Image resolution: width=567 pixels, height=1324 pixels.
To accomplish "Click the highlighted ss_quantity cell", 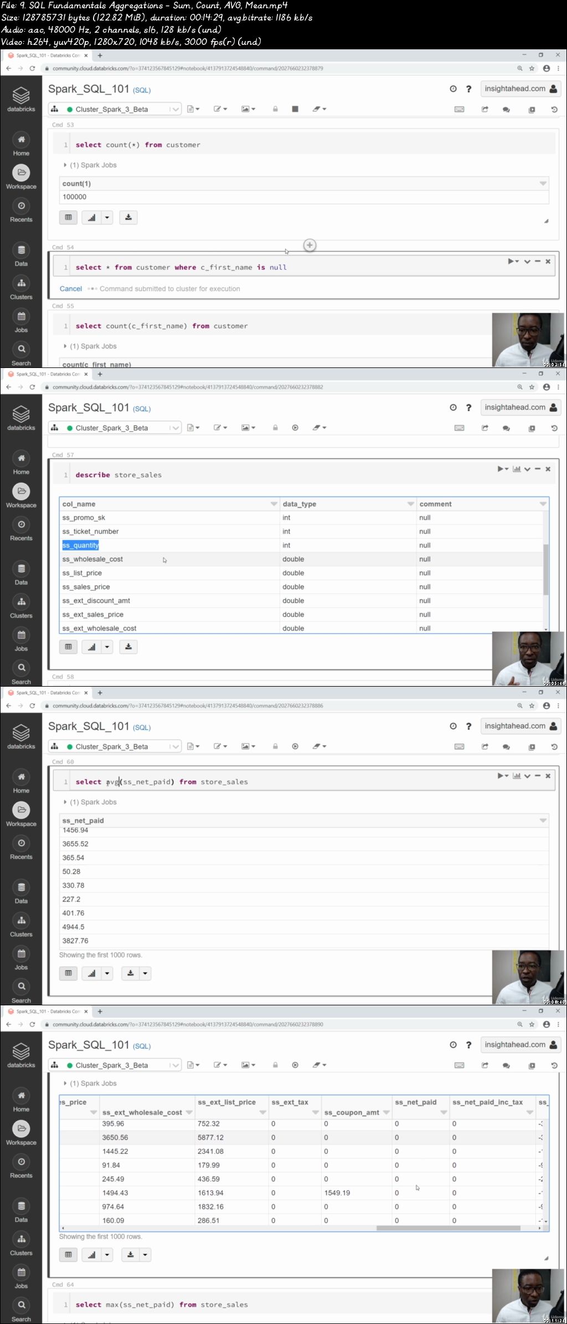I will pos(80,545).
